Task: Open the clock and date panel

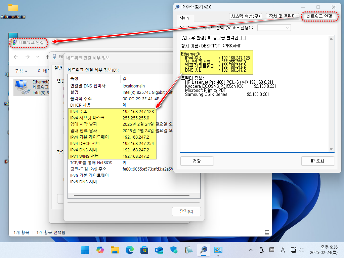Action: [x=324, y=250]
